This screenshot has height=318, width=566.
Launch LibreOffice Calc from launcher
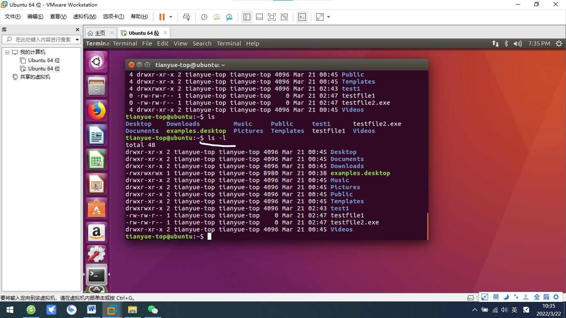click(x=97, y=159)
